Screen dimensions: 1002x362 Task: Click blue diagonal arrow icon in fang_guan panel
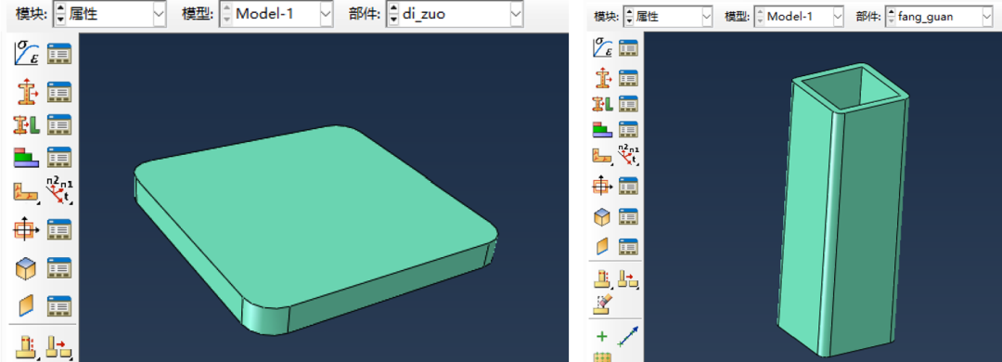click(x=629, y=336)
